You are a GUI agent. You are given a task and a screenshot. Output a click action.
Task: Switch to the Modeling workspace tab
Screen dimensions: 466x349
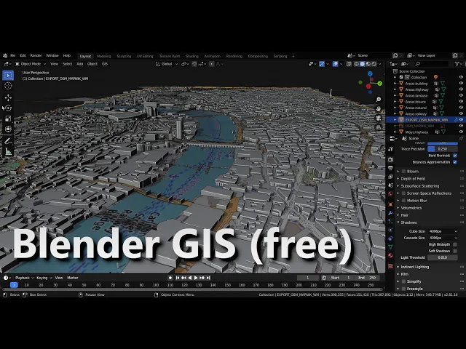pos(103,56)
